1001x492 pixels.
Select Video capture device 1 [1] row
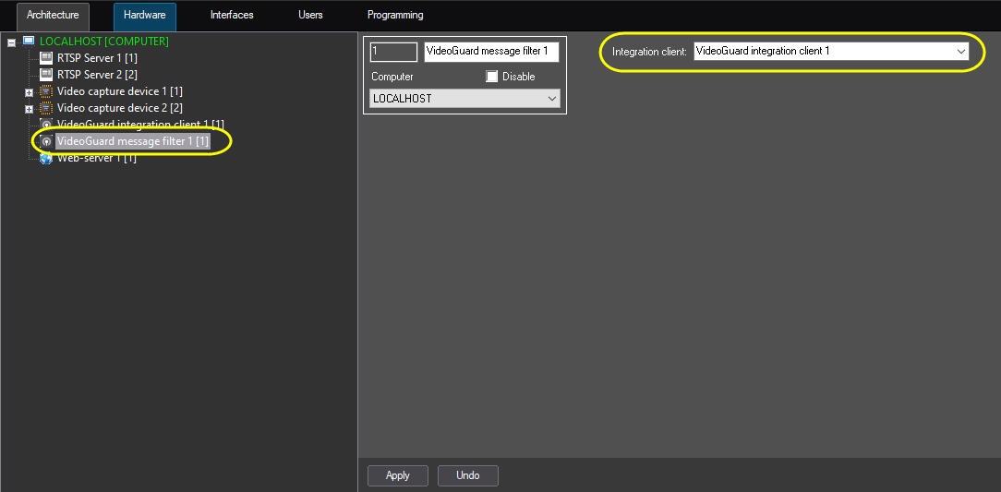(x=120, y=91)
